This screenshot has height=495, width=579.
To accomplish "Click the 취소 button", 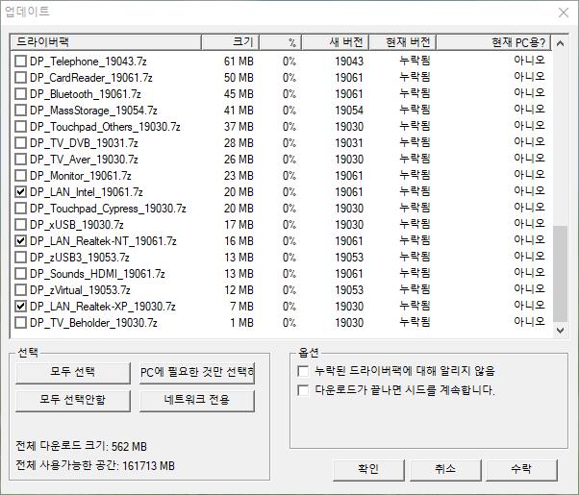I will point(444,469).
